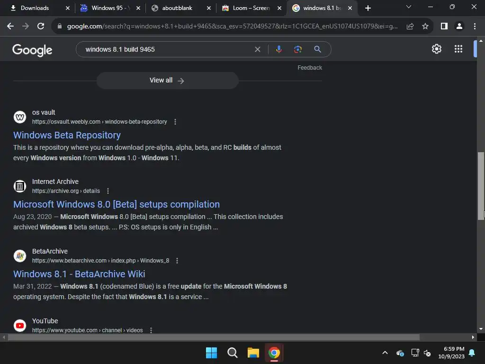485x364 pixels.
Task: Close the Downloads tab
Action: point(68,8)
